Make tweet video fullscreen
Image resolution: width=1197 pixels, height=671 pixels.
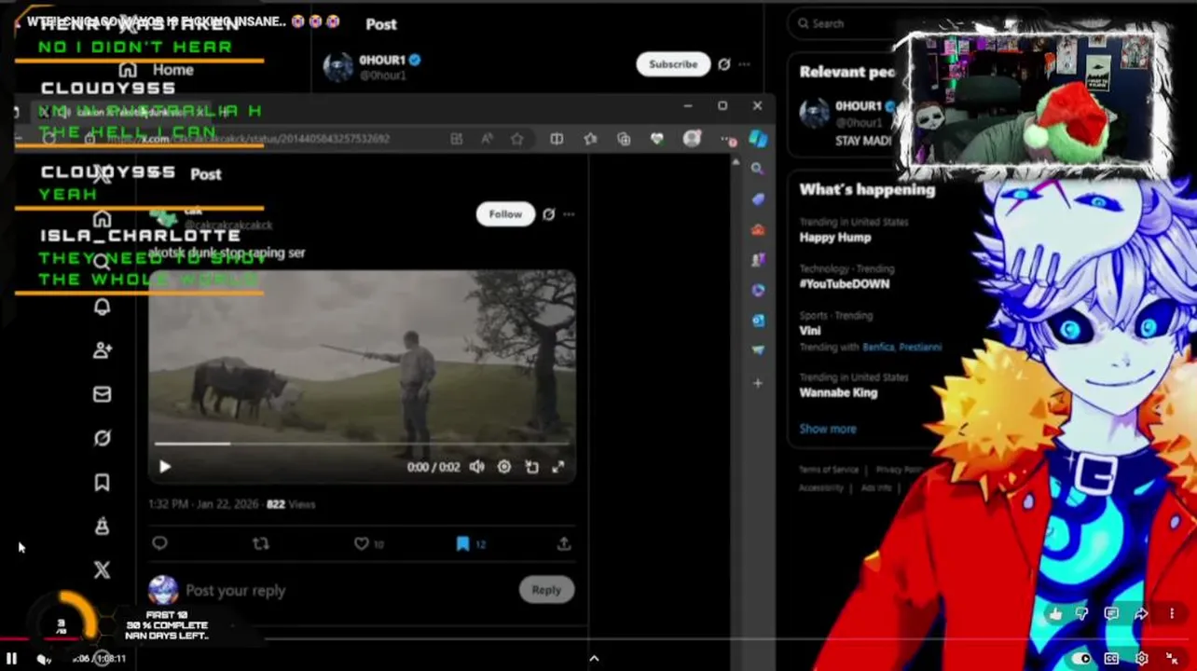(558, 467)
